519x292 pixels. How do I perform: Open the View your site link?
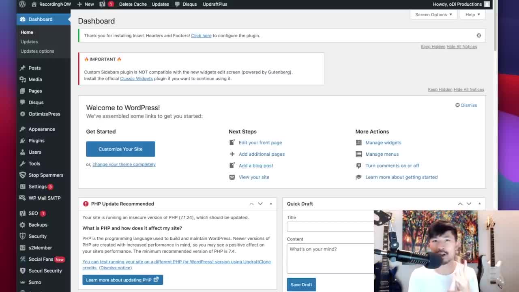pos(254,177)
